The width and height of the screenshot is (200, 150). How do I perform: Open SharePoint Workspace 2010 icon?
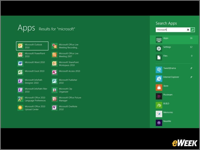(x=55, y=63)
